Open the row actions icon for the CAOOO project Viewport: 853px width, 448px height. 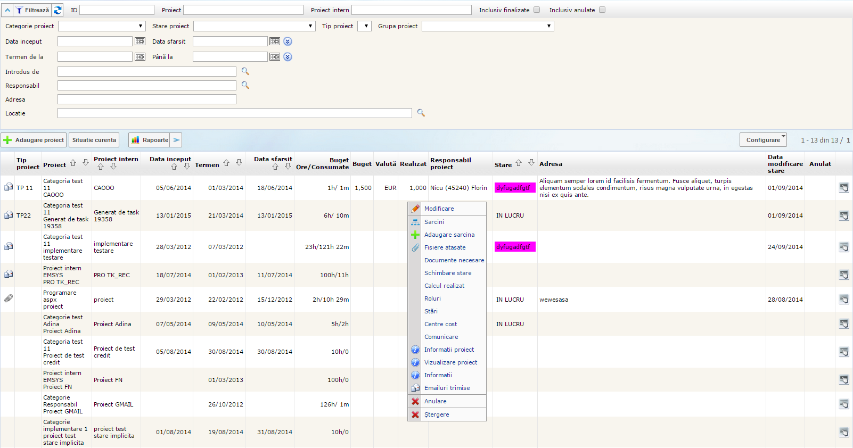click(x=844, y=188)
